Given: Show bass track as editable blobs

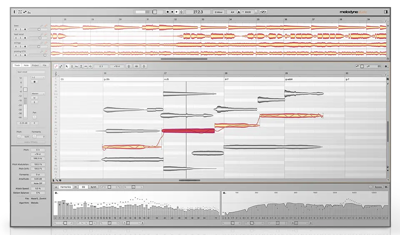Looking at the screenshot, I should 46,26.
